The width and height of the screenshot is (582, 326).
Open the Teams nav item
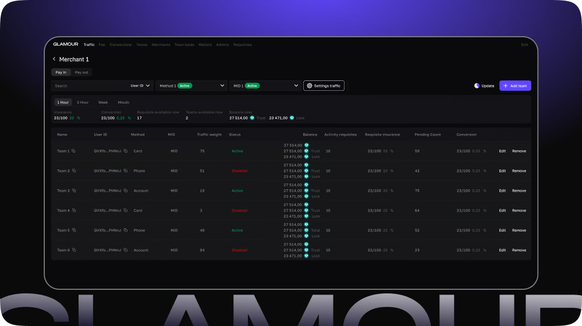click(x=141, y=45)
